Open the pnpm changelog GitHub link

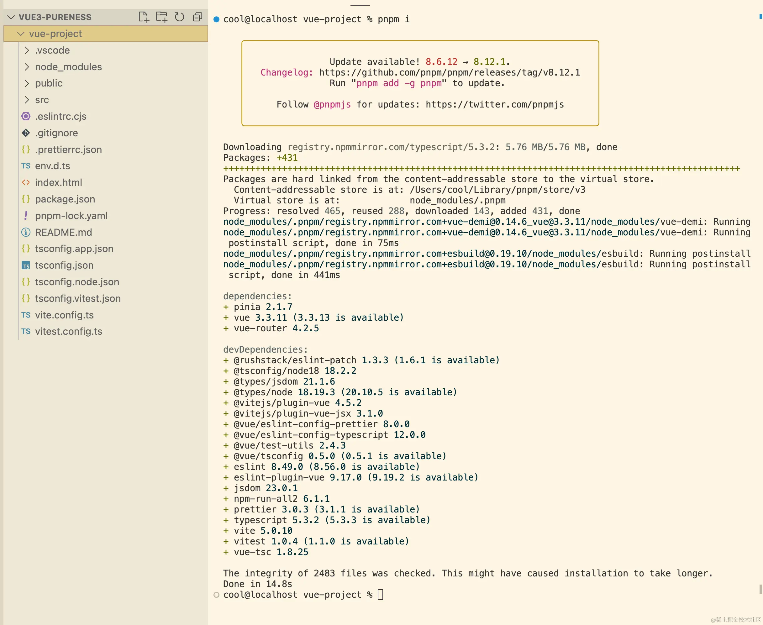tap(450, 72)
